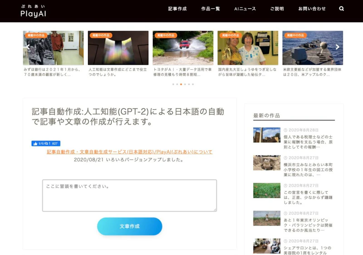Open caption 人工知能は文章作成にどこまで役立つ
Viewport: 363px width, 255px height.
pos(118,72)
